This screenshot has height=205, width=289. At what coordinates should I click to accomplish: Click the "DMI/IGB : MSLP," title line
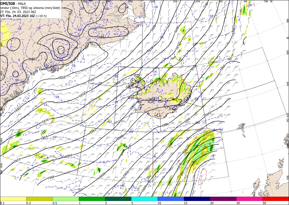tap(13, 3)
